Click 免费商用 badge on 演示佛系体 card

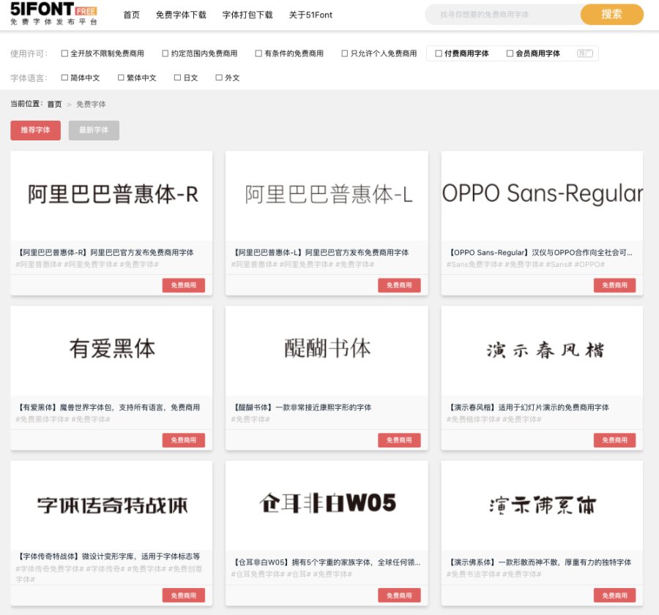pos(614,595)
